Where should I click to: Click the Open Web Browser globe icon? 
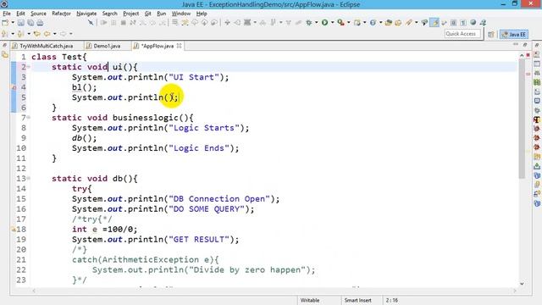pos(473,23)
